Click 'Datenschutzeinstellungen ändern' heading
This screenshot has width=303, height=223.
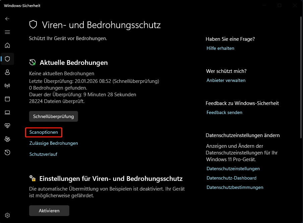(x=243, y=135)
